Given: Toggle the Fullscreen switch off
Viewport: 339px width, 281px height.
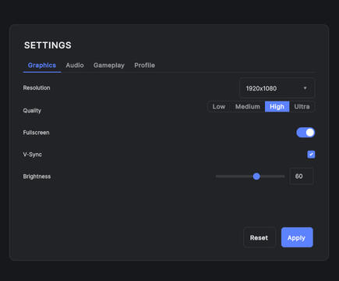Looking at the screenshot, I should click(x=305, y=133).
